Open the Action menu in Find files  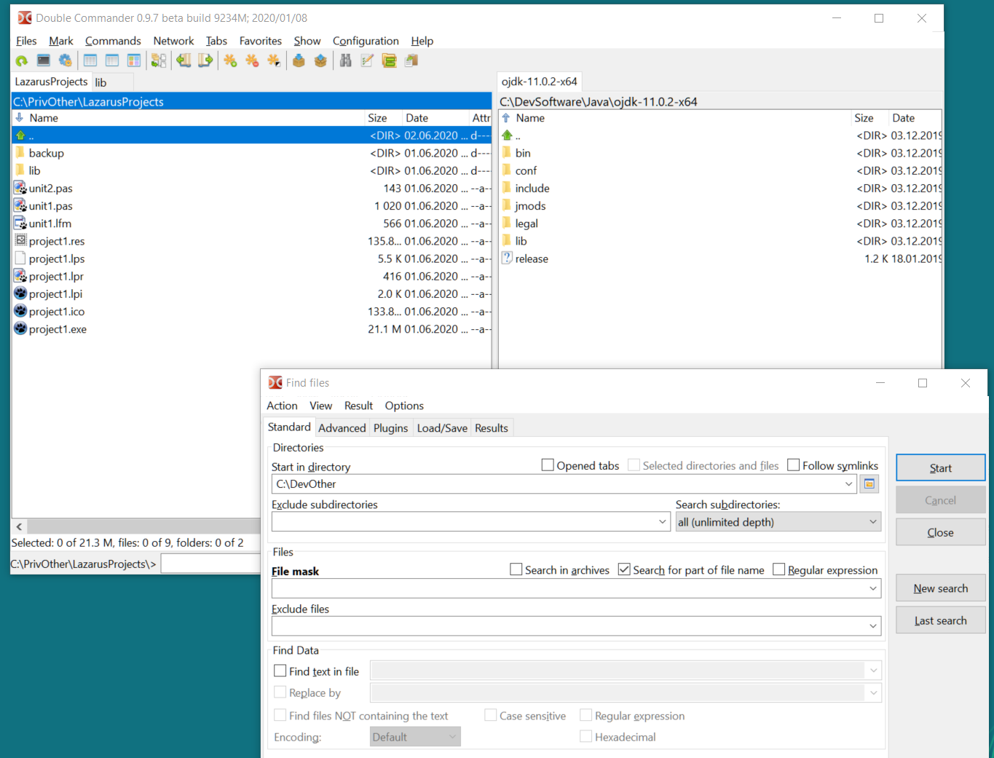282,406
